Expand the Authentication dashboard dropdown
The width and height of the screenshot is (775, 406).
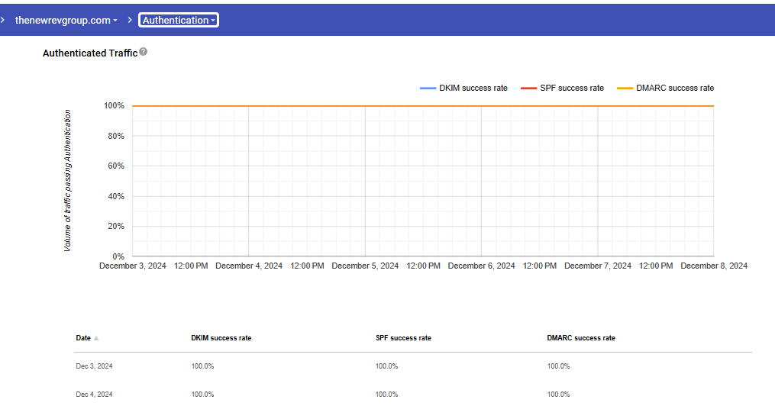pos(179,21)
